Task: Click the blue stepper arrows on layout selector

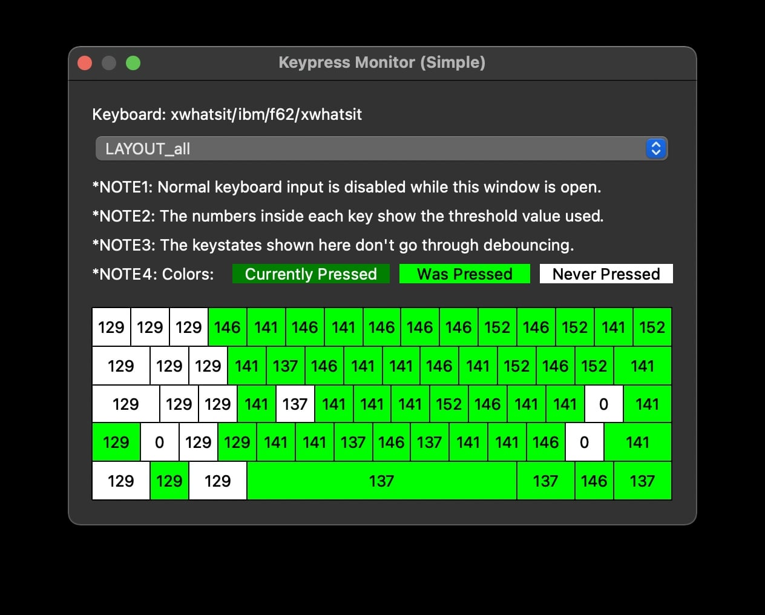Action: click(x=656, y=148)
